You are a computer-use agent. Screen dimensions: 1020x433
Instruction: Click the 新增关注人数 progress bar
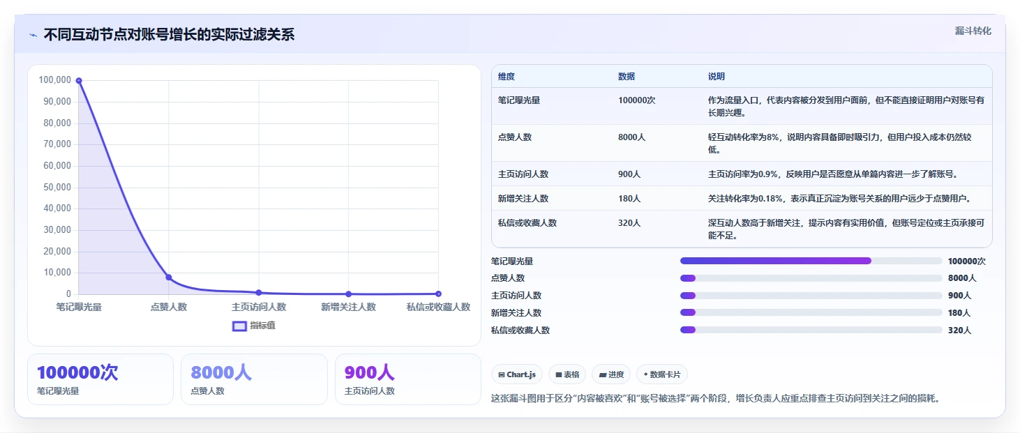pyautogui.click(x=811, y=312)
